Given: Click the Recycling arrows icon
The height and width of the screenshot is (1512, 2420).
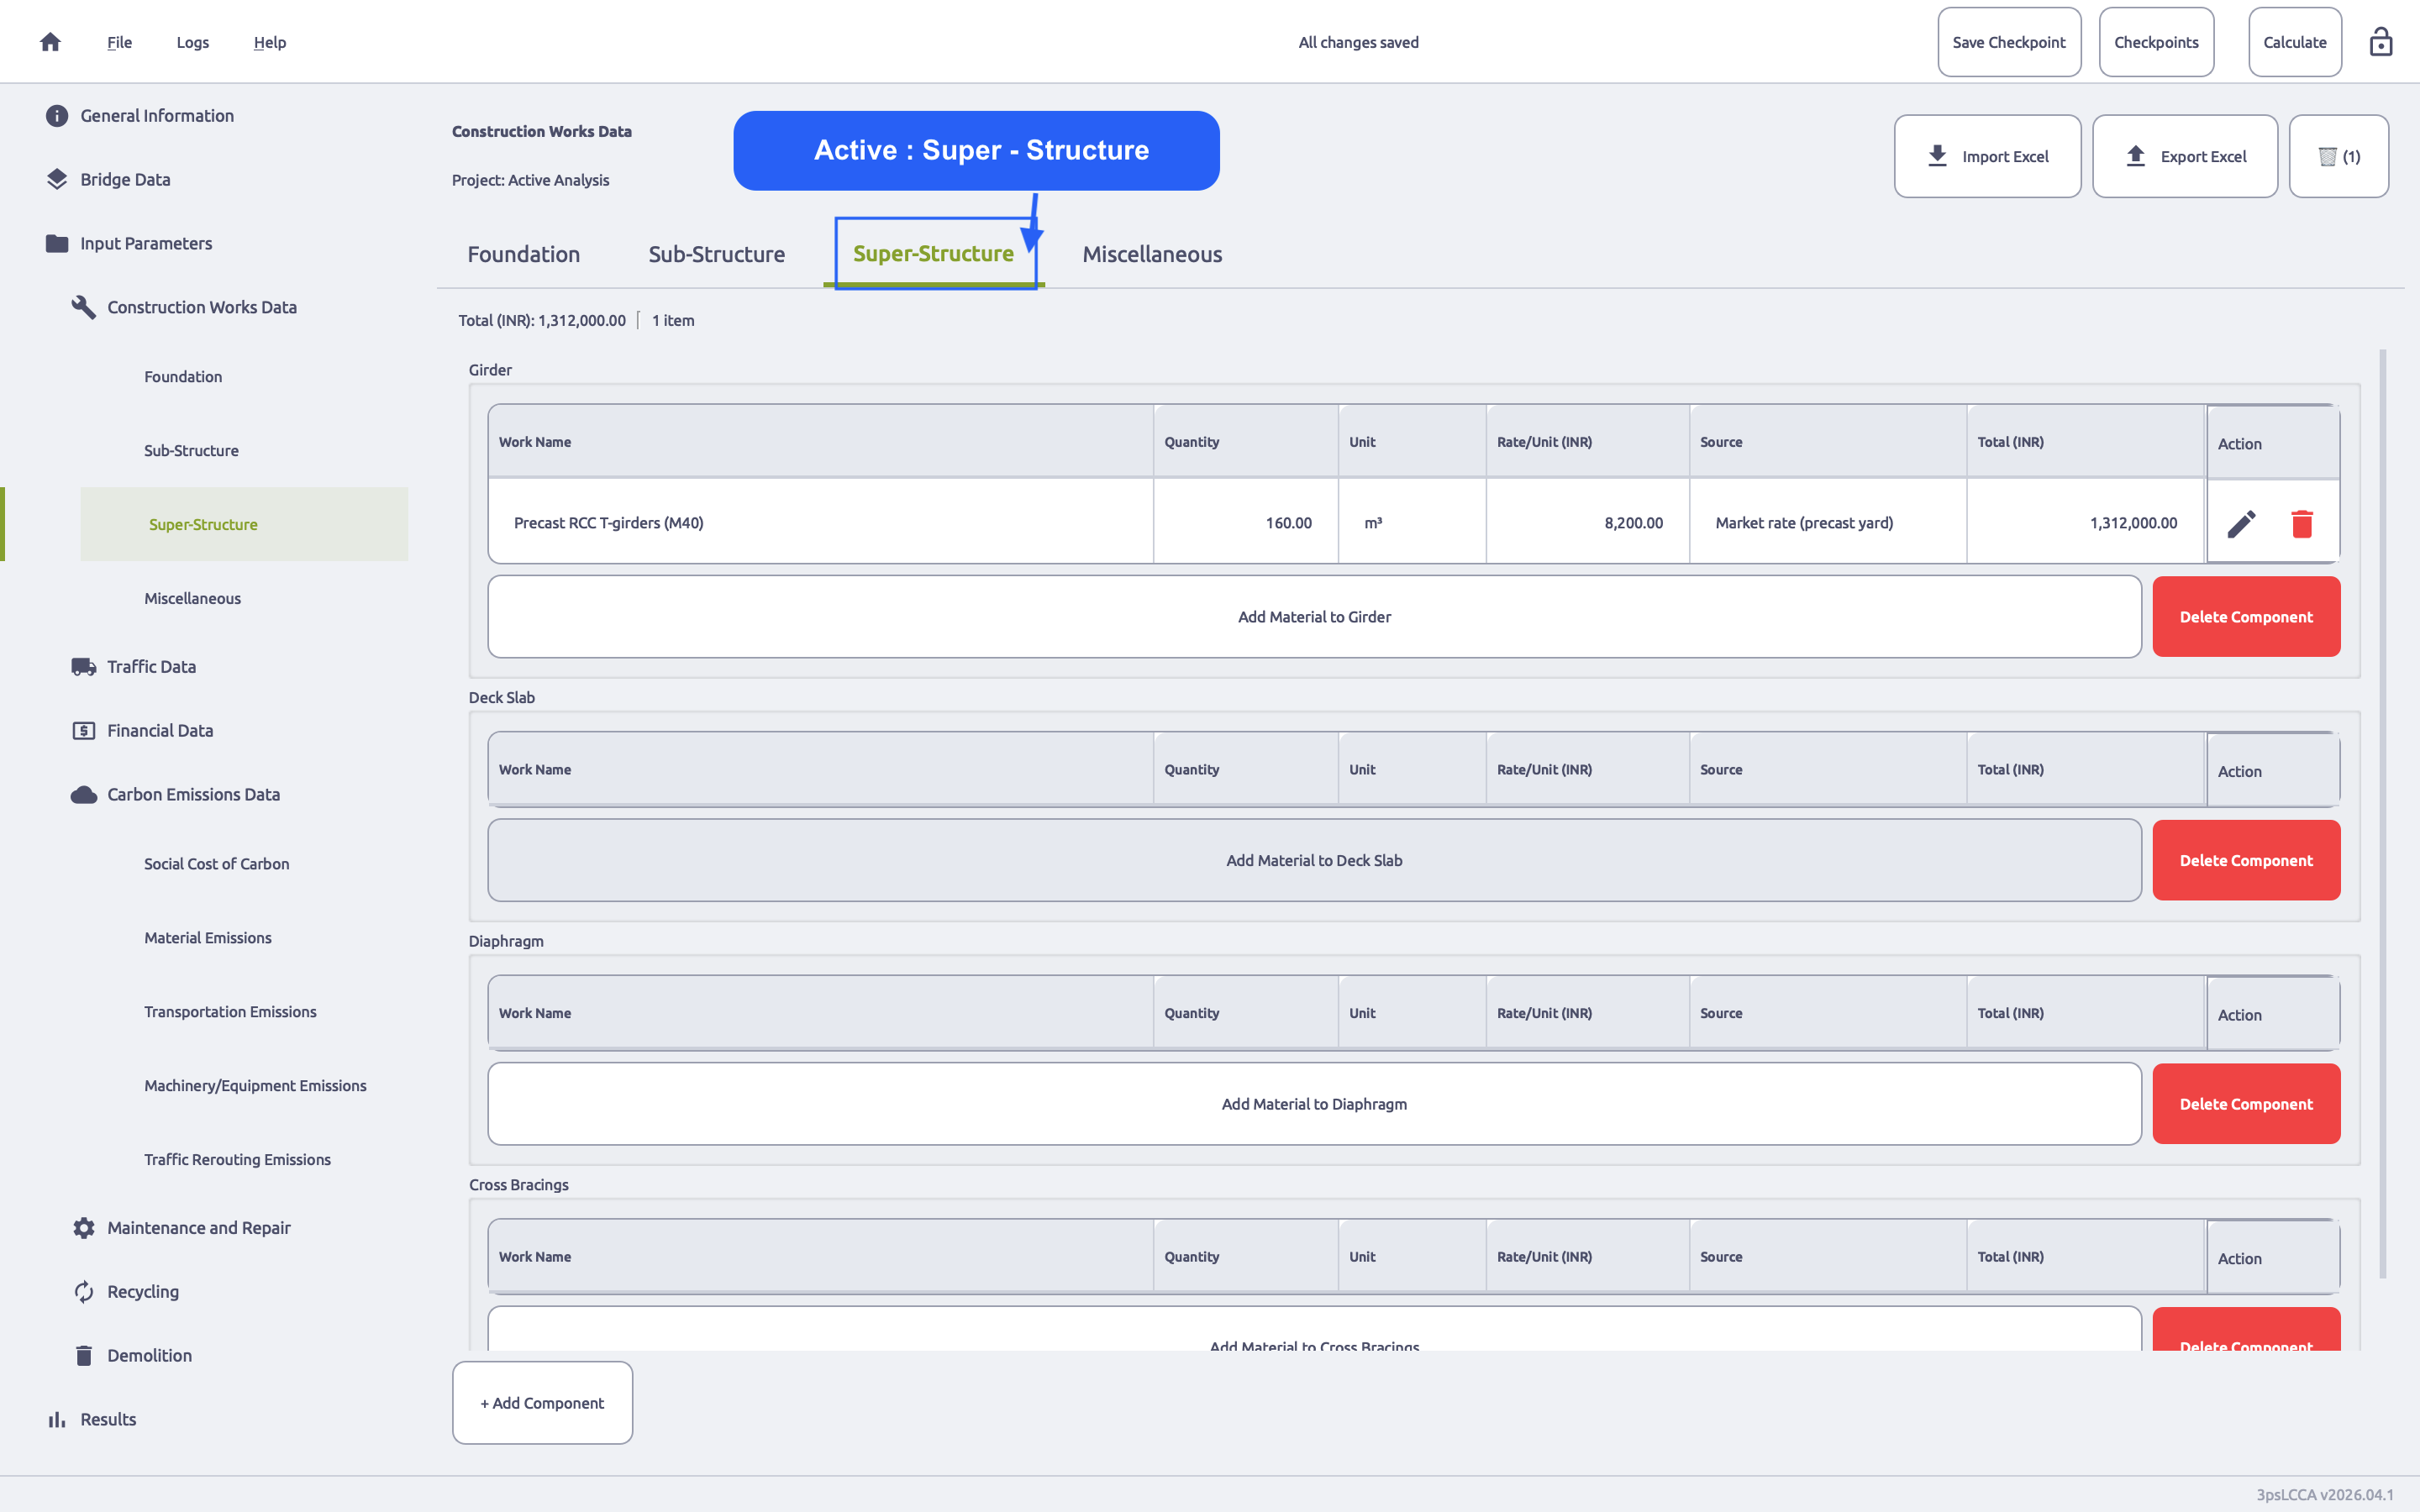Looking at the screenshot, I should 84,1292.
